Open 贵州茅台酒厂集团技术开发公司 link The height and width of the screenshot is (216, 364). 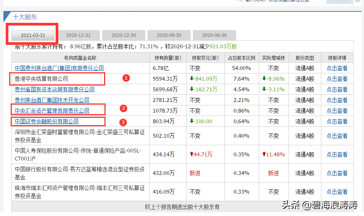pyautogui.click(x=52, y=100)
